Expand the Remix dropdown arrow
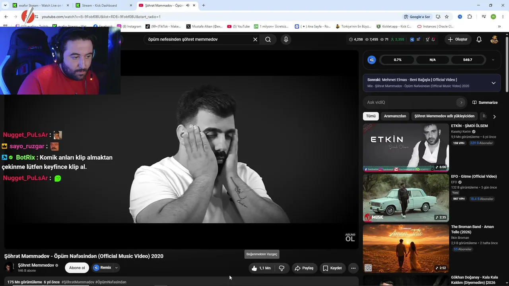 point(117,268)
